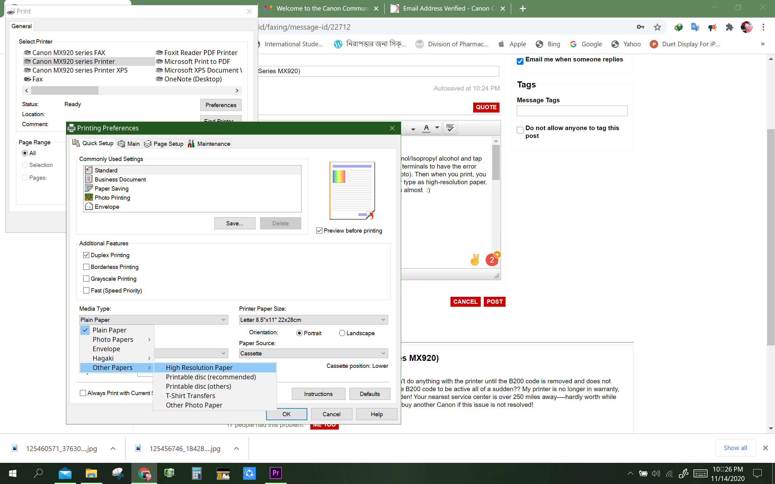Expand the Paper Source Cassette dropdown
The image size is (775, 484).
[x=313, y=353]
